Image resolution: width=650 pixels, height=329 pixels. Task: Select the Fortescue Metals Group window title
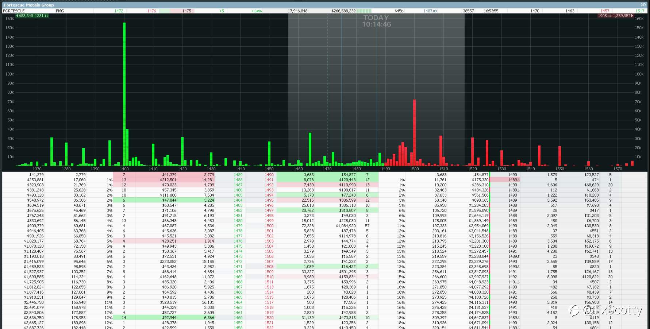point(29,5)
